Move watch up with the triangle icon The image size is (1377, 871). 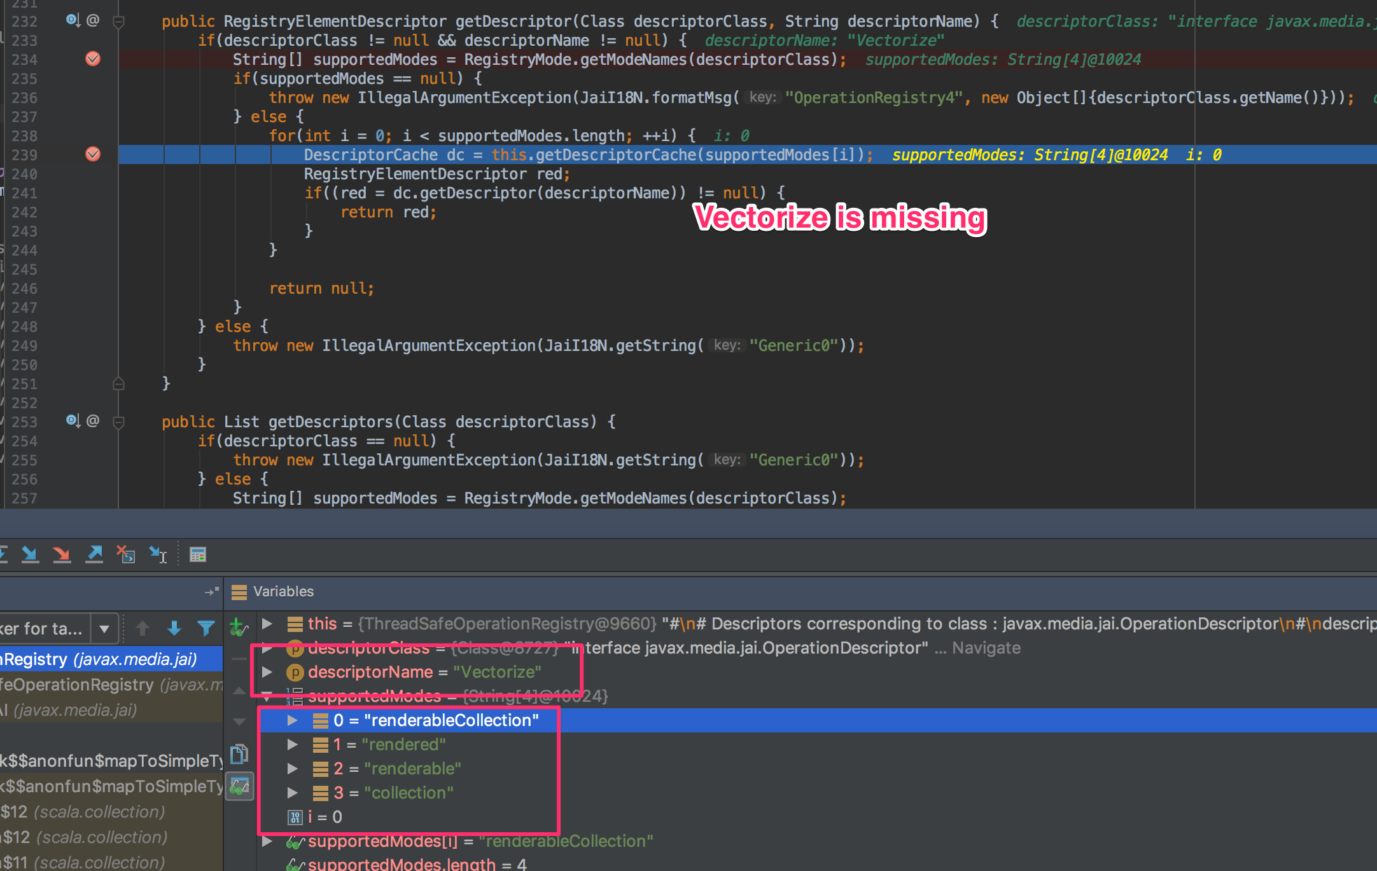pyautogui.click(x=239, y=690)
